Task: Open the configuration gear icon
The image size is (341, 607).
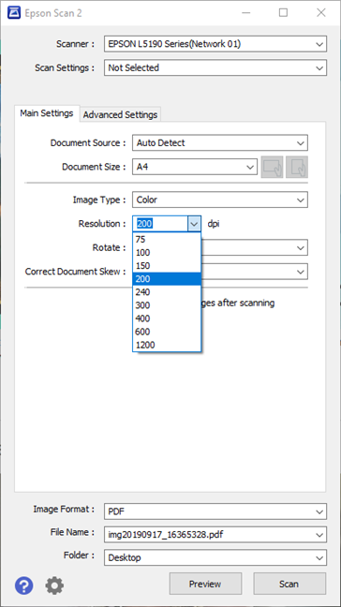Action: coord(54,585)
